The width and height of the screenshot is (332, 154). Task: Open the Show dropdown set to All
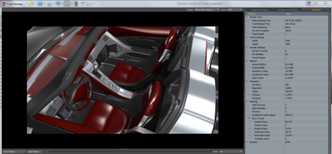(231, 151)
